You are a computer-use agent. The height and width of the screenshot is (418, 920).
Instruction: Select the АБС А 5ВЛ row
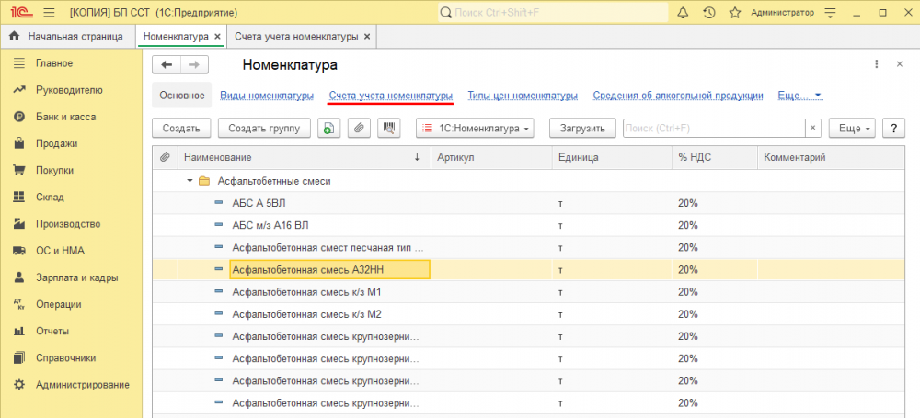(528, 203)
